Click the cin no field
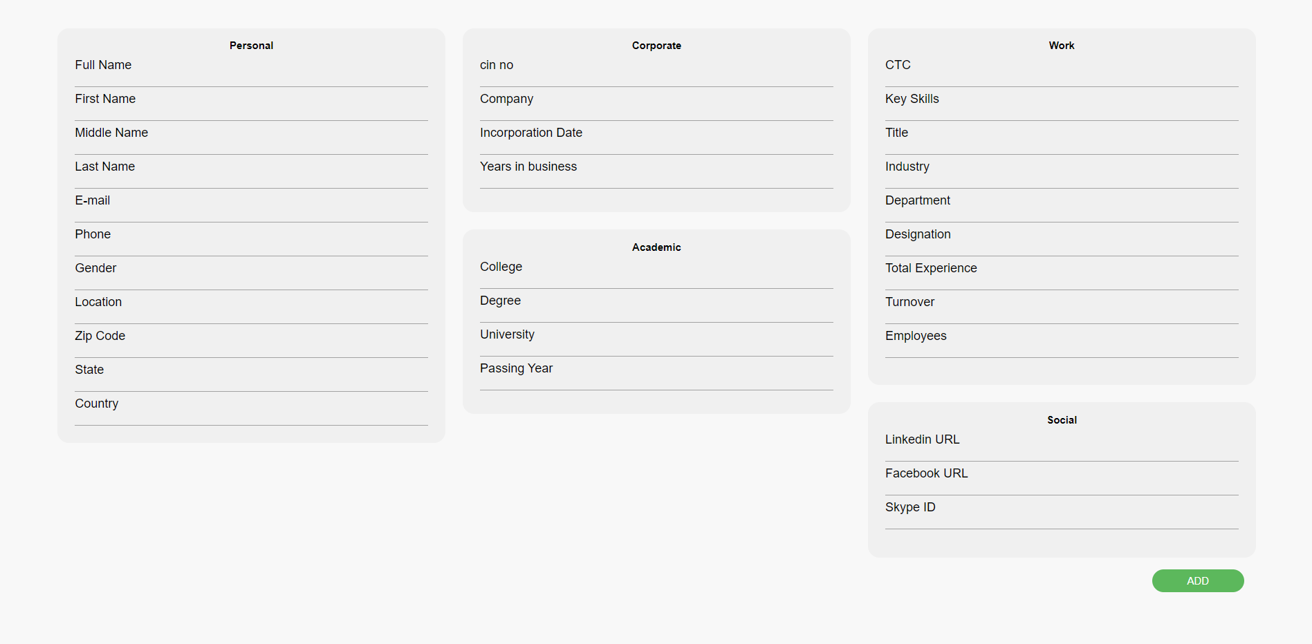1312x644 pixels. pyautogui.click(x=656, y=70)
